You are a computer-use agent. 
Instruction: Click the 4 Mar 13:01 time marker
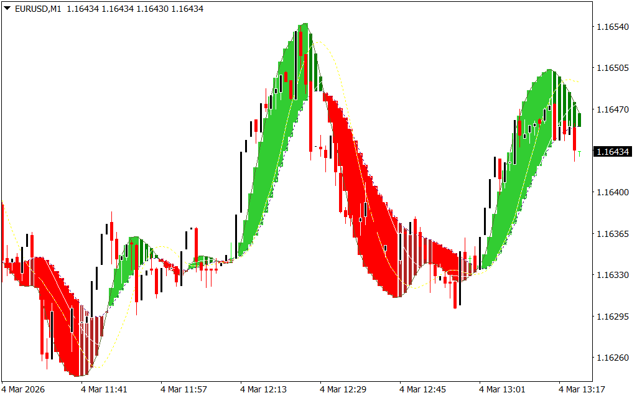click(x=502, y=389)
